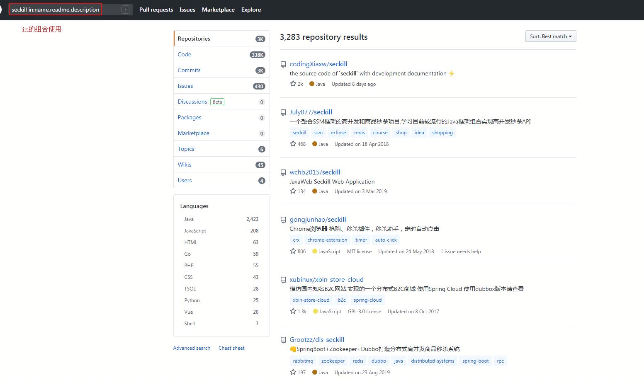Click the rabbitmq topic tag

click(x=303, y=361)
